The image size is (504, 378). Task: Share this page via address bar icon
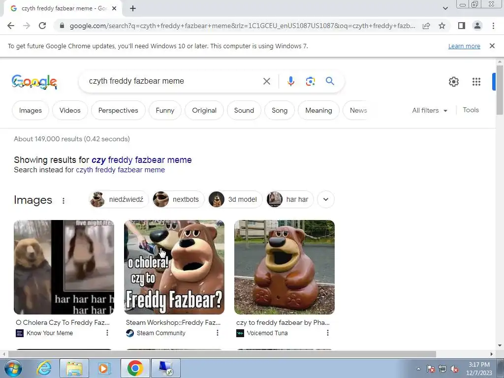click(426, 26)
